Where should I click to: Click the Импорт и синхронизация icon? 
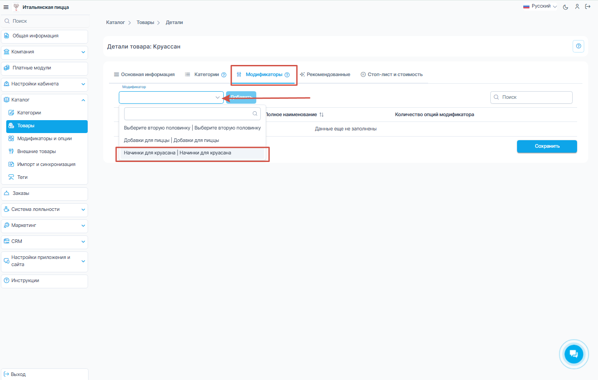tap(12, 164)
